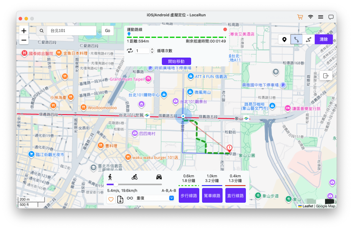Click the 四四南村 attraction marker
This screenshot has width=353, height=230.
coord(135,133)
